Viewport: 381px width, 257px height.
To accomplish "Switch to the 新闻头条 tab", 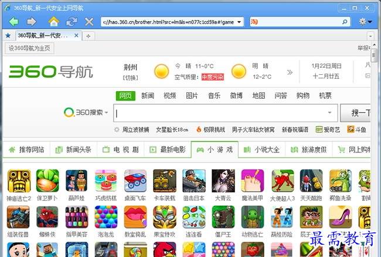I will (73, 150).
